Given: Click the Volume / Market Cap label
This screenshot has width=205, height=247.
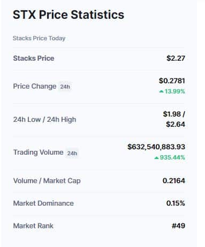Looking at the screenshot, I should click(47, 181).
